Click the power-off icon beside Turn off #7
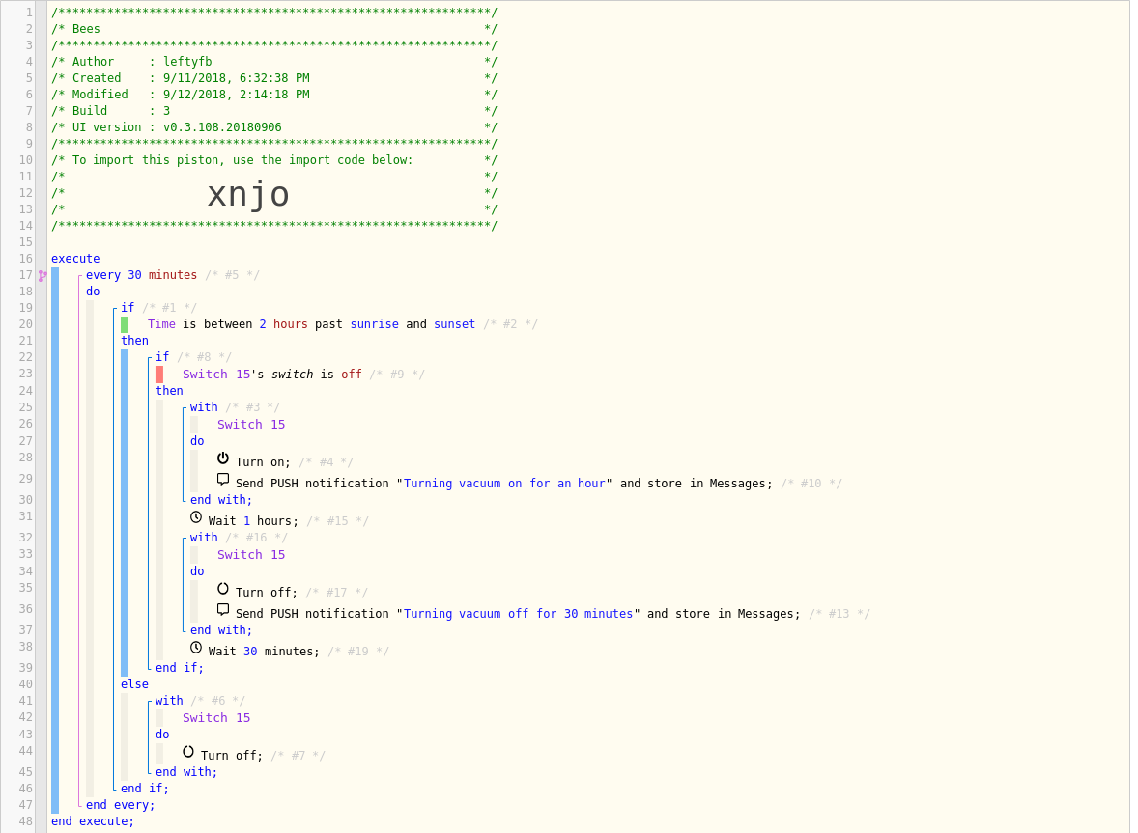Screen dimensions: 1138x833 188,752
